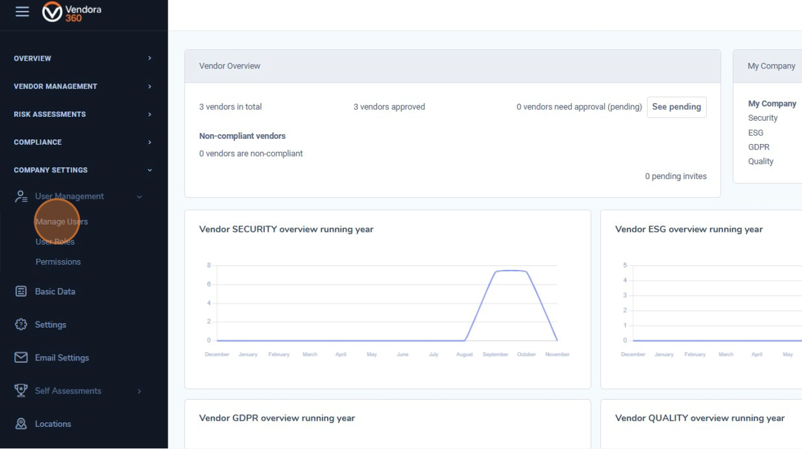Viewport: 802px width, 449px height.
Task: Open Permissions menu item
Action: pyautogui.click(x=58, y=262)
